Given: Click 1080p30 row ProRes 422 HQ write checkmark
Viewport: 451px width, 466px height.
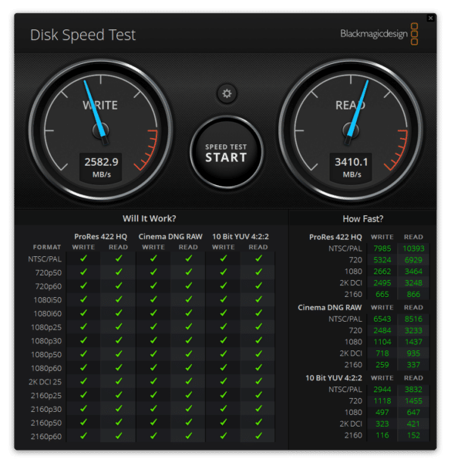Looking at the screenshot, I should click(83, 340).
